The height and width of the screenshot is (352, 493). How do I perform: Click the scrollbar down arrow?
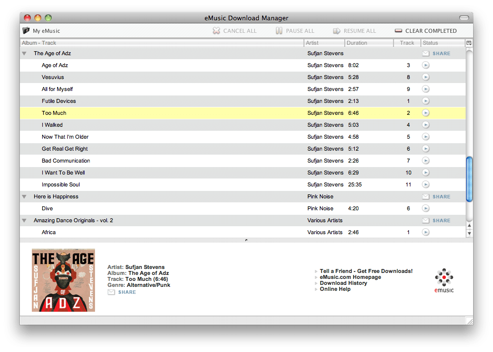(x=469, y=233)
